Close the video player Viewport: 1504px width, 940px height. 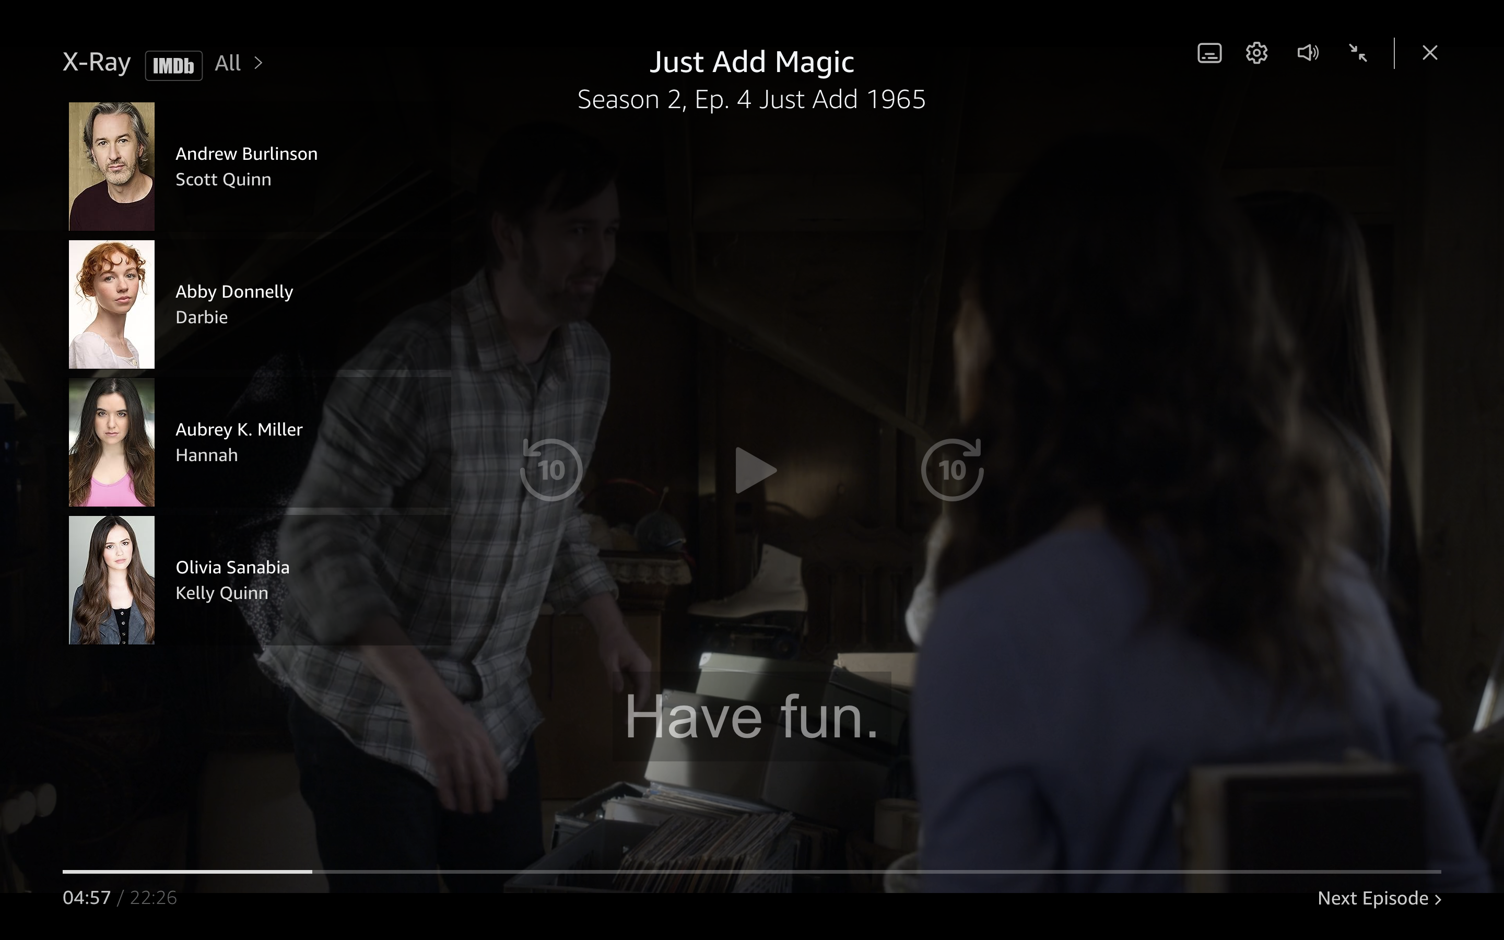click(1429, 53)
